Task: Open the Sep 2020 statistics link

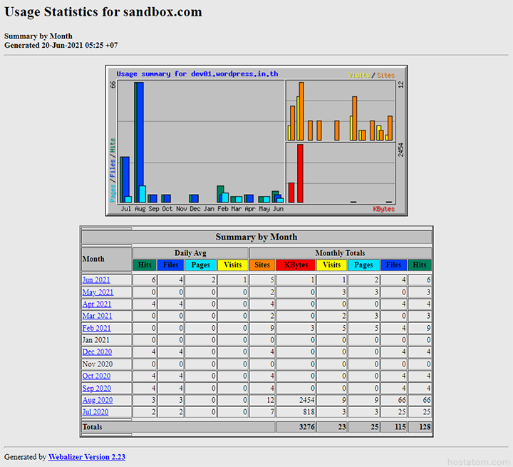Action: (97, 388)
